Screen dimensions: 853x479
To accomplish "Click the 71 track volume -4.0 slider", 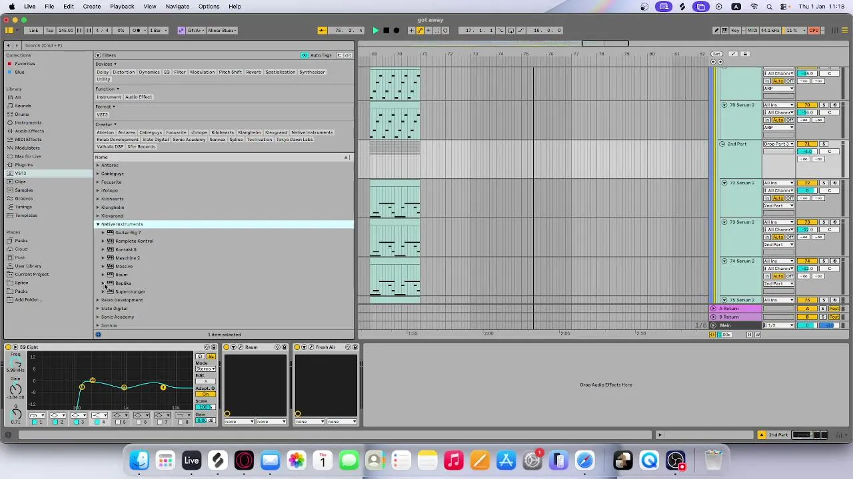I will coord(807,152).
